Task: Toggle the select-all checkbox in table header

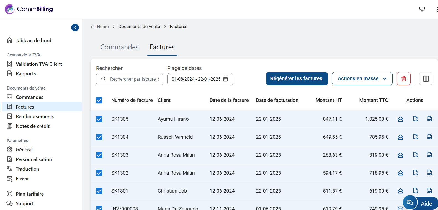Action: pyautogui.click(x=99, y=100)
